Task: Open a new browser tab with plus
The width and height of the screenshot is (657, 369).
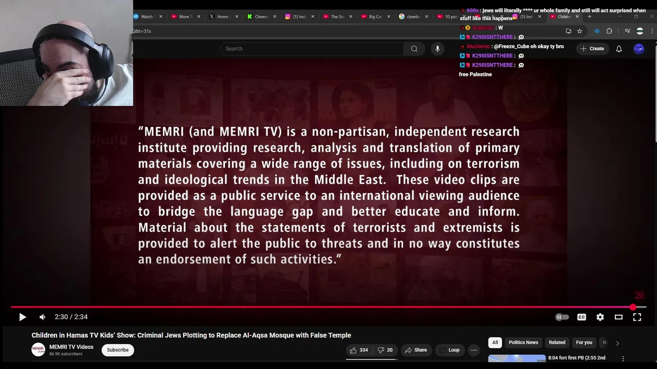Action: [x=589, y=16]
